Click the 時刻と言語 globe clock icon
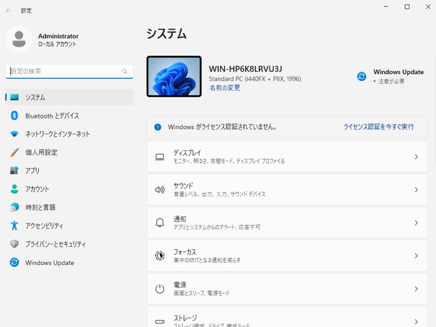This screenshot has height=327, width=436. pyautogui.click(x=15, y=207)
